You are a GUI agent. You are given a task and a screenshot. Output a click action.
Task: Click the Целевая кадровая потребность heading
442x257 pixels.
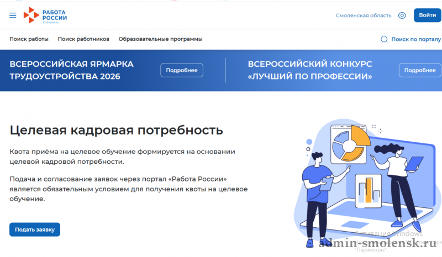pyautogui.click(x=117, y=130)
